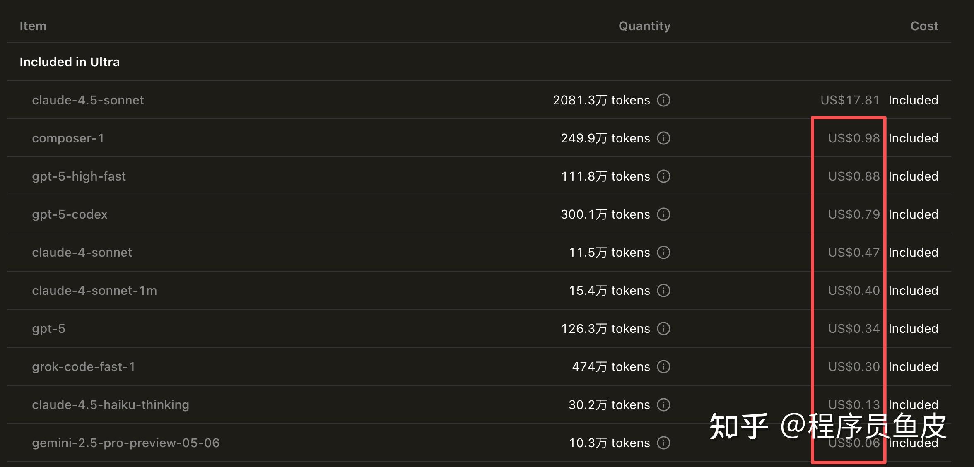Click the claude-4.5-sonnet model name
The height and width of the screenshot is (467, 974).
coord(88,100)
